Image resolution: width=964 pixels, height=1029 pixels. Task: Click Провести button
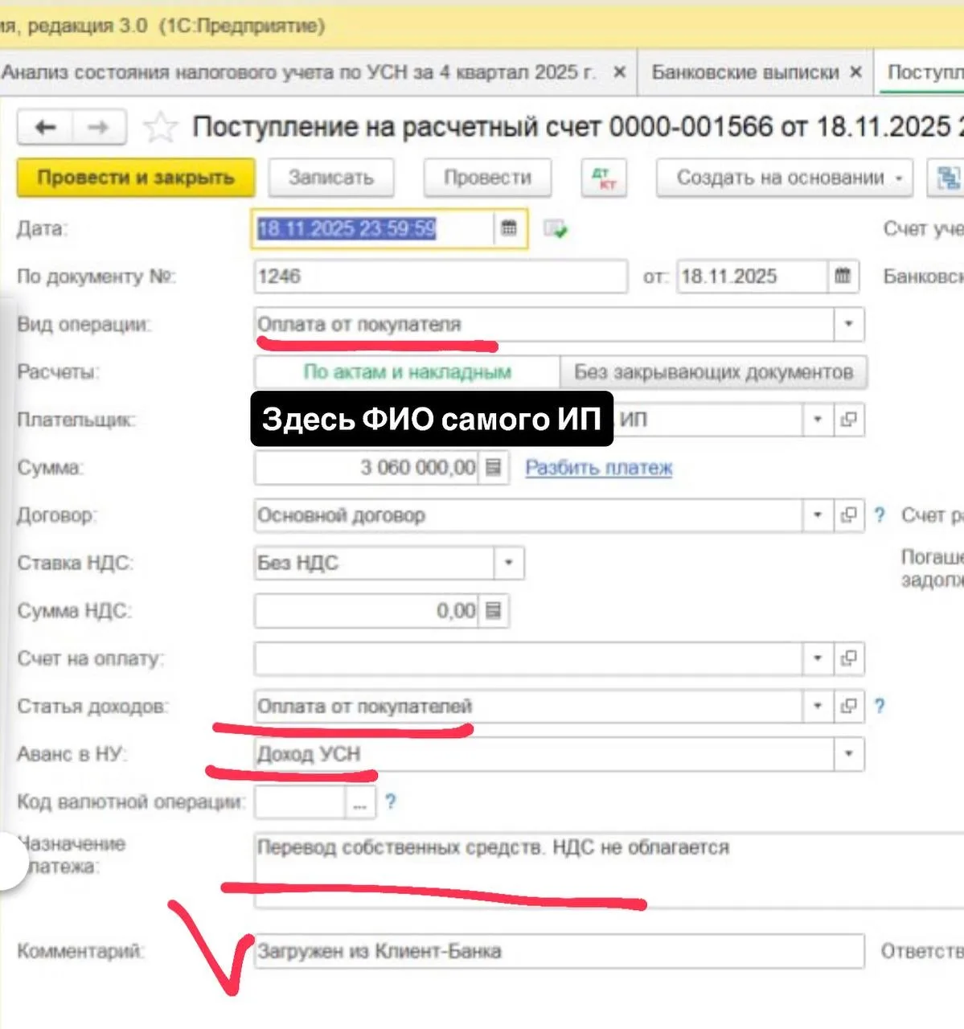(487, 178)
